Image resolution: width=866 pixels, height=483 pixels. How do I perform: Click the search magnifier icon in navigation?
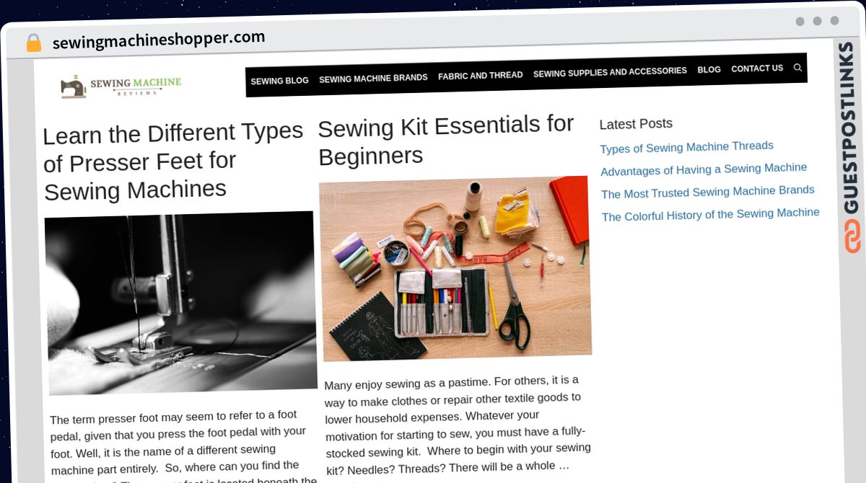[797, 68]
